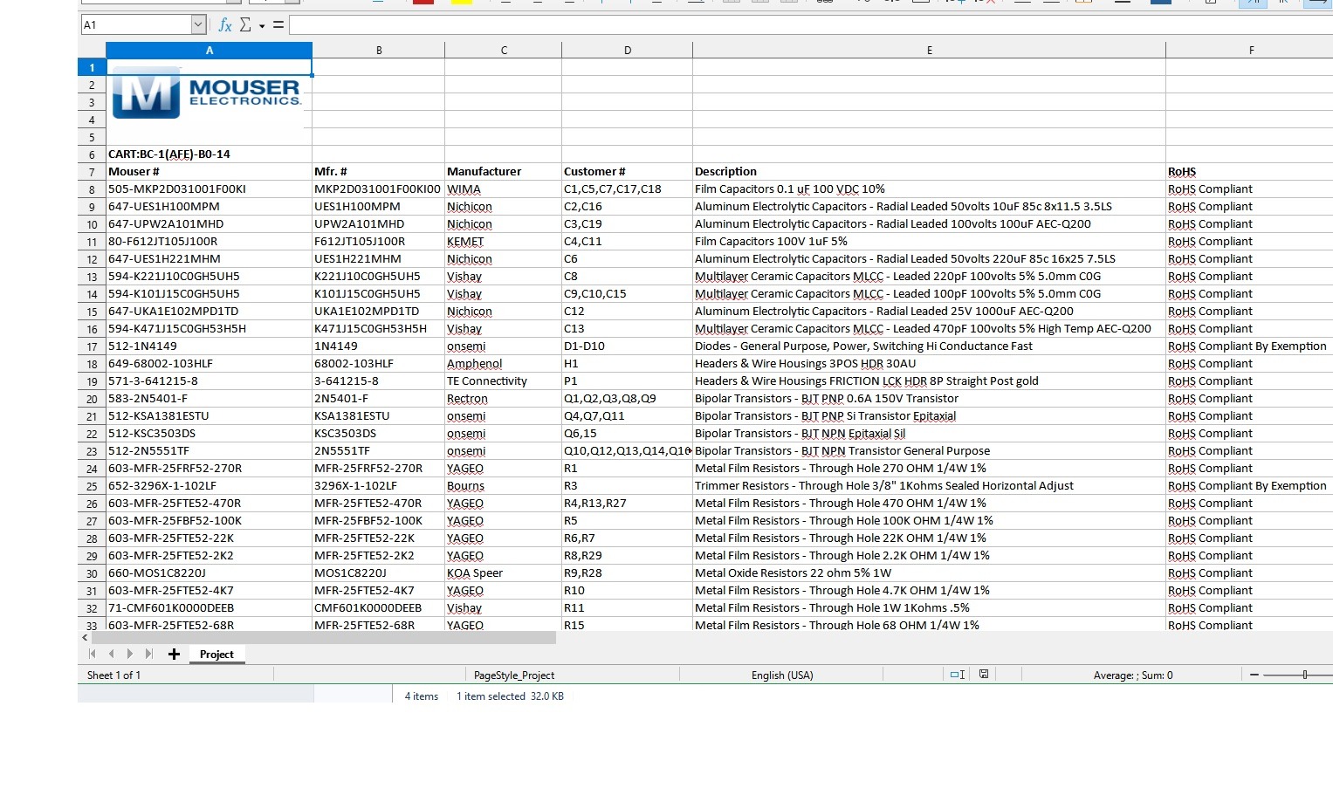1333x809 pixels.
Task: Select column E header
Action: click(x=930, y=51)
